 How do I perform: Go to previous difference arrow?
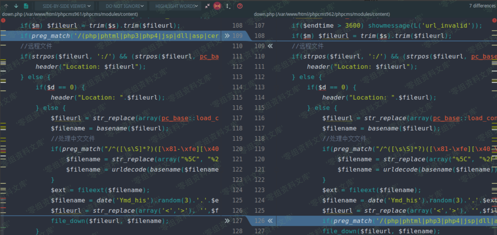[6, 6]
